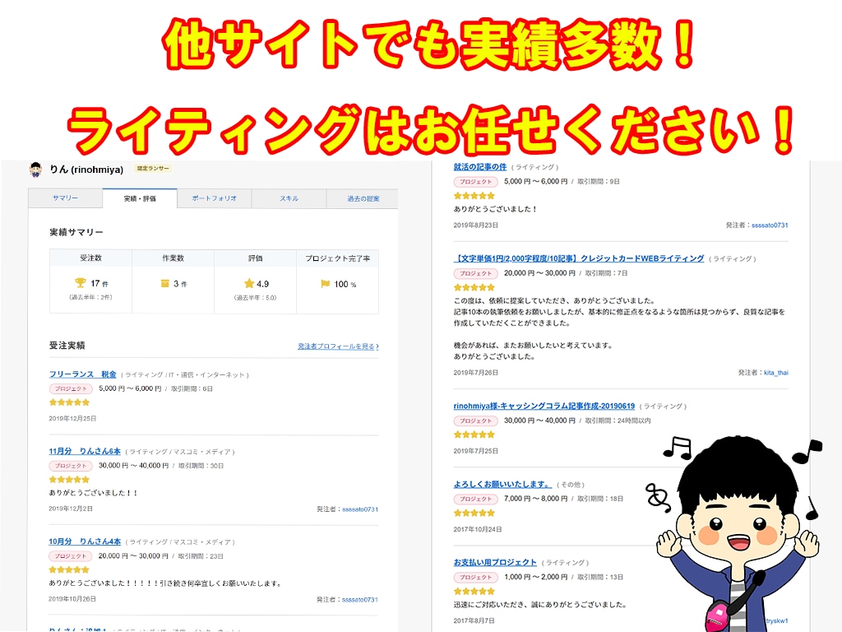Screen dimensions: 842x632
Task: Open the 10月分 りんさん4本 project link
Action: click(x=85, y=541)
